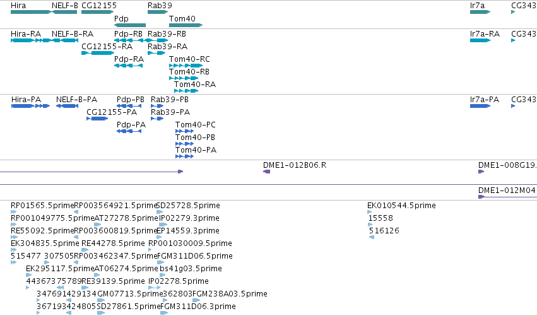Click the Ir7a-PA protein glyph
537x316 pixels.
[480, 106]
